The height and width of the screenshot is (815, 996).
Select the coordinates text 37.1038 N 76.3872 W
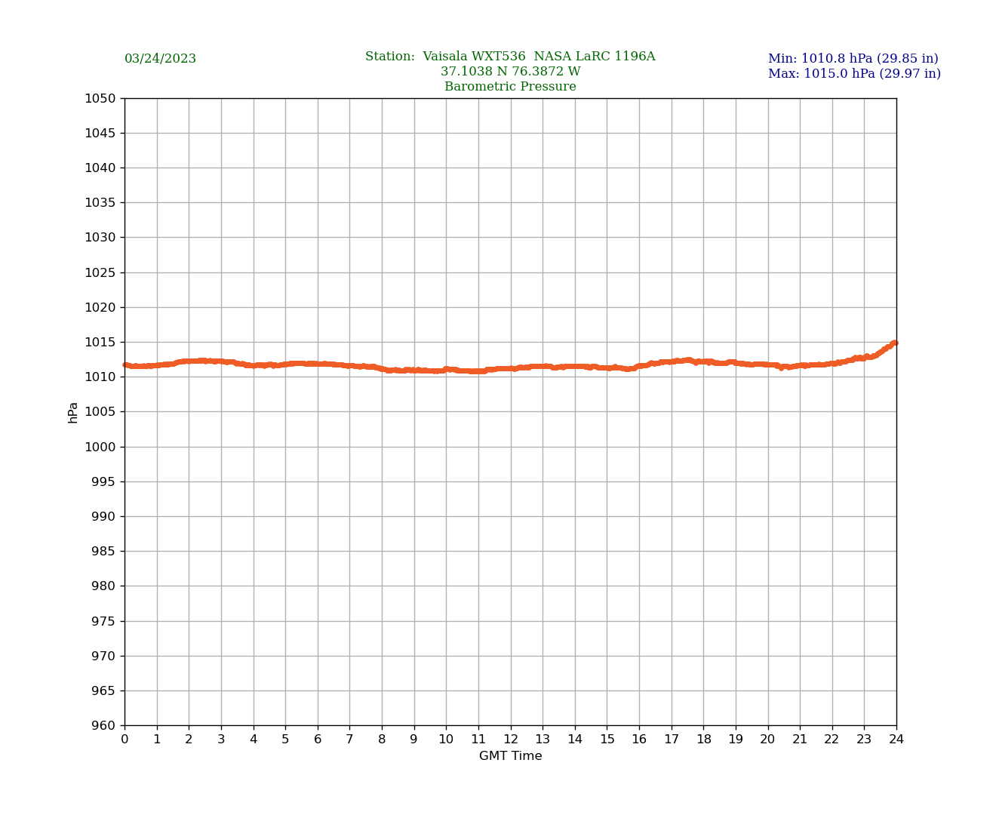tap(510, 72)
